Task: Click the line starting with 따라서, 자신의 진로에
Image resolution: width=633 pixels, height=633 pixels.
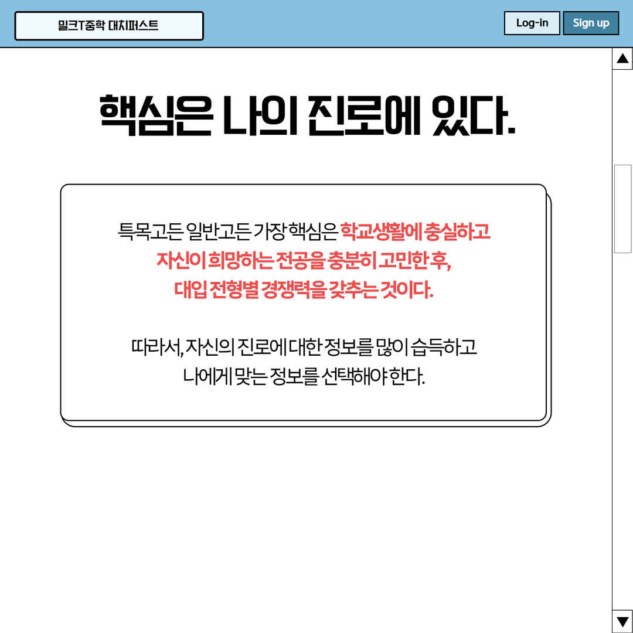Action: coord(304,347)
